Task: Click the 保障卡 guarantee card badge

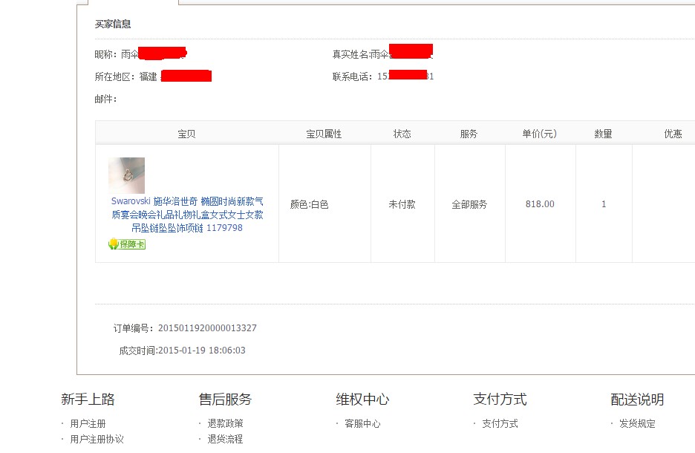Action: click(x=127, y=244)
